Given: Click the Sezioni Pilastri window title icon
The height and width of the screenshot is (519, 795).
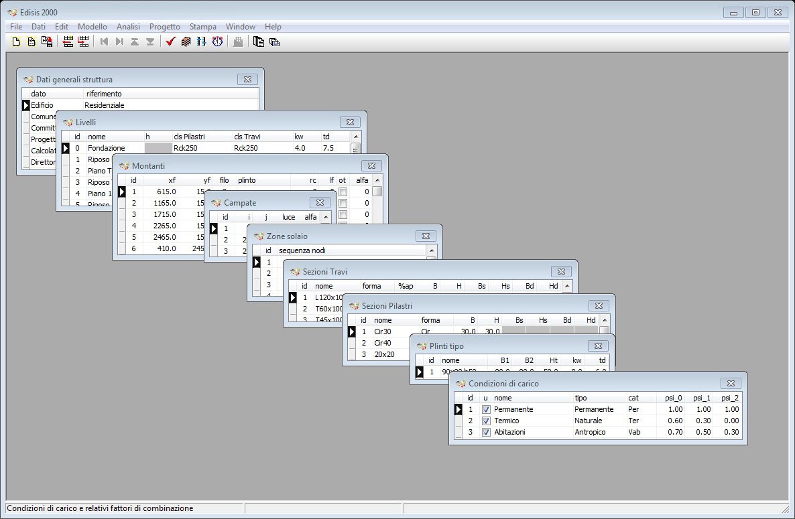Looking at the screenshot, I should (x=354, y=306).
